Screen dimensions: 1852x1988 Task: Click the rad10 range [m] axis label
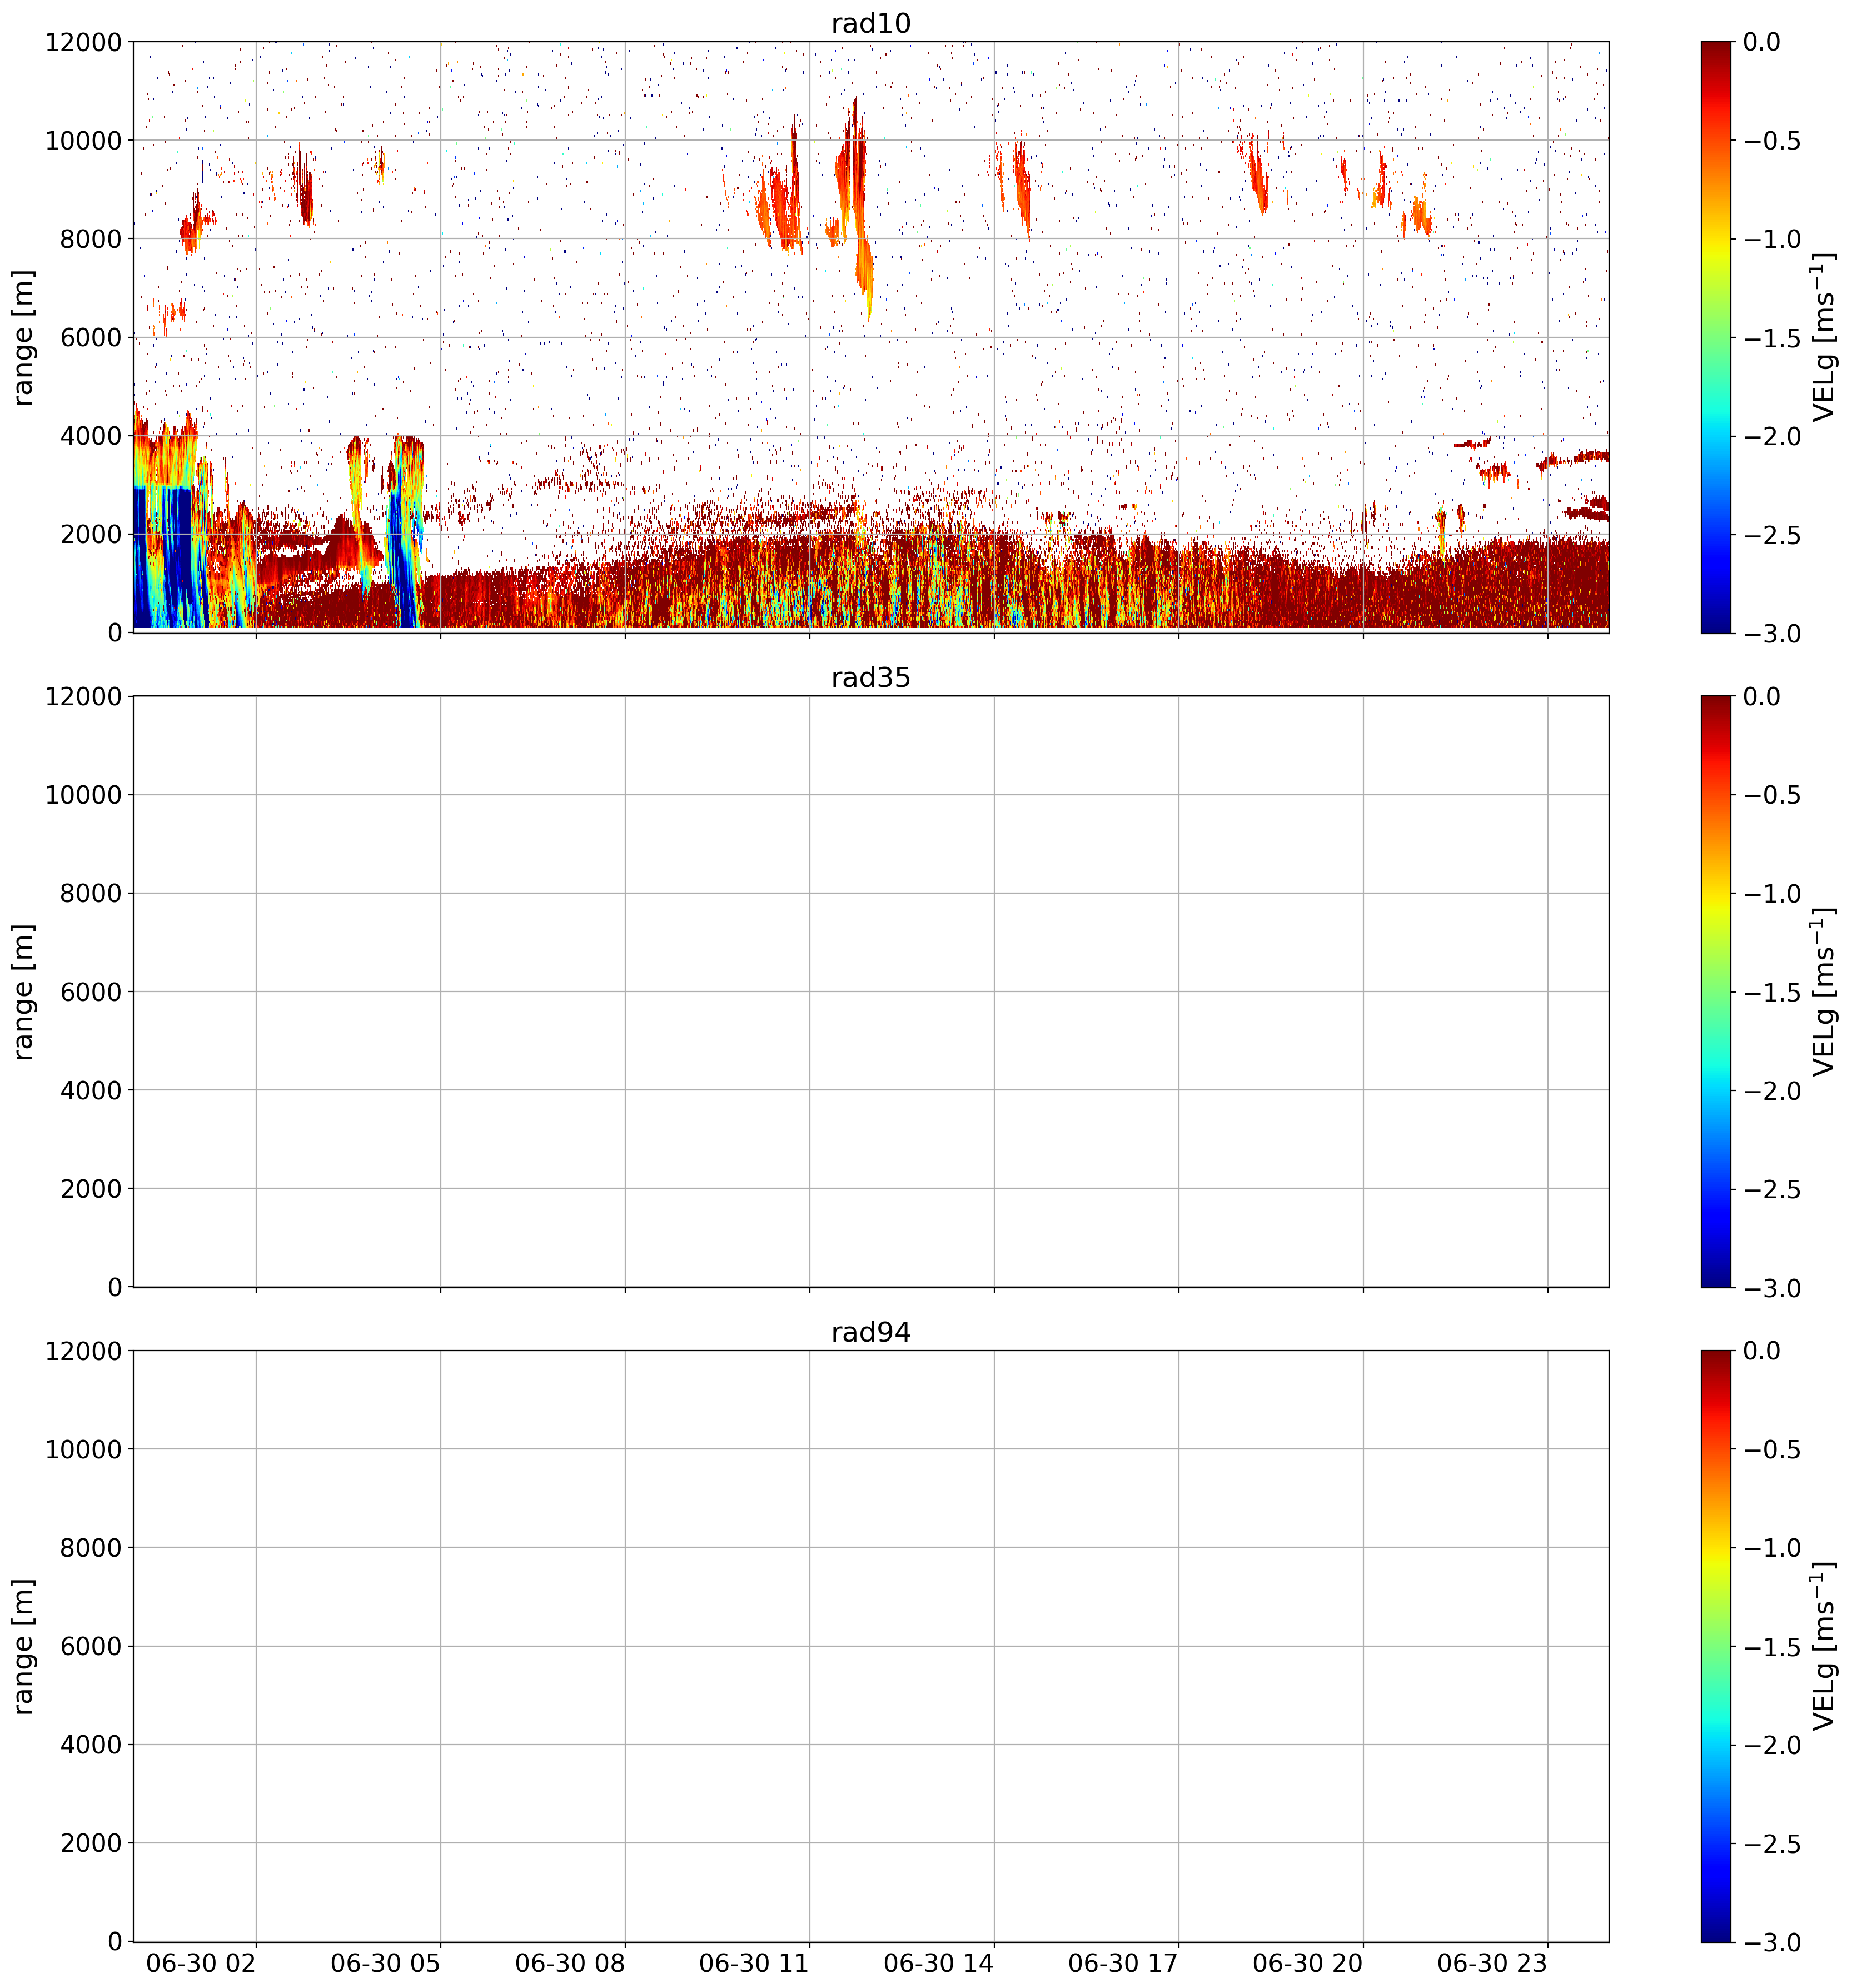tap(23, 337)
